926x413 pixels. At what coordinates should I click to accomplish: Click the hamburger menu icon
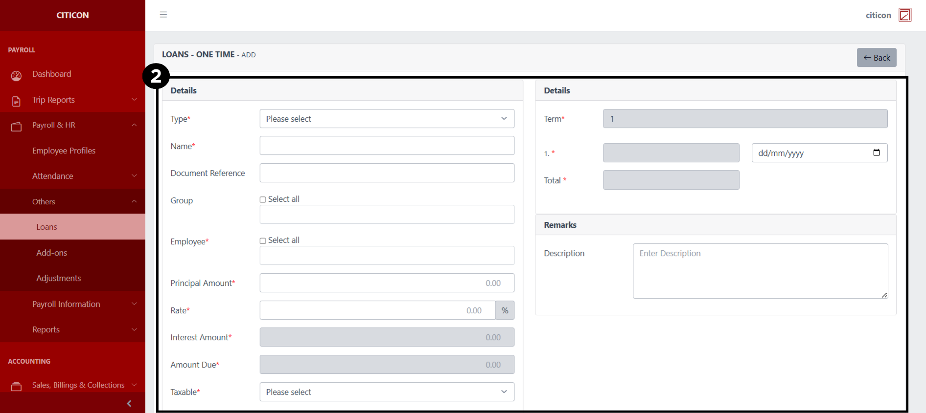163,15
